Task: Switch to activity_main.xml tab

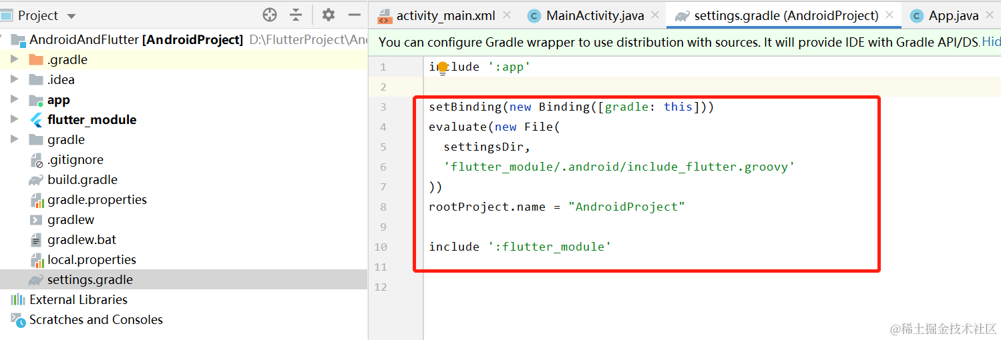Action: point(445,15)
